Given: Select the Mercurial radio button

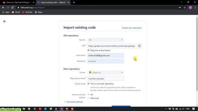Looking at the screenshot, I should [88, 98].
